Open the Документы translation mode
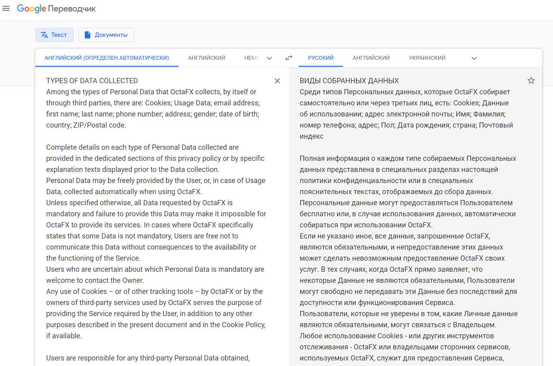 point(106,35)
